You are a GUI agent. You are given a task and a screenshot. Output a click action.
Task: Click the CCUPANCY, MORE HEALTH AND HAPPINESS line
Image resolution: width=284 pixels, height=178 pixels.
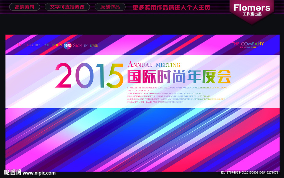[x=155, y=102]
